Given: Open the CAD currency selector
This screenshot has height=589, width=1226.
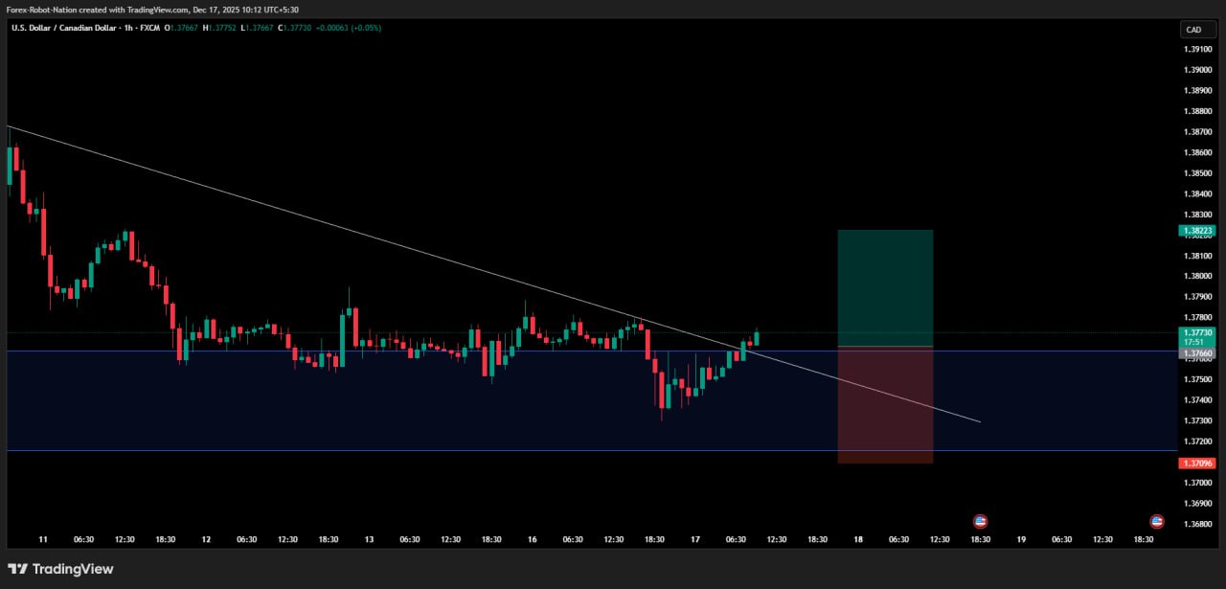Looking at the screenshot, I should (x=1197, y=30).
